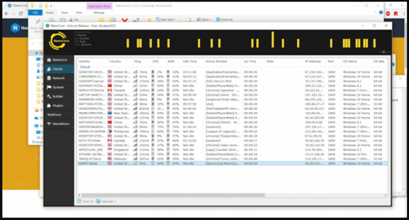Expand the New item dropdown
Screen dimensions: 409x220
168,19
